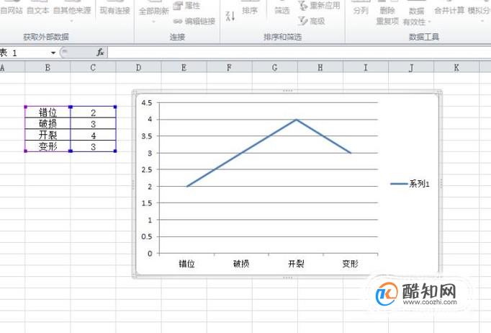The height and width of the screenshot is (333, 491).
Task: Expand the Name Box dropdown arrow
Action: [53, 53]
